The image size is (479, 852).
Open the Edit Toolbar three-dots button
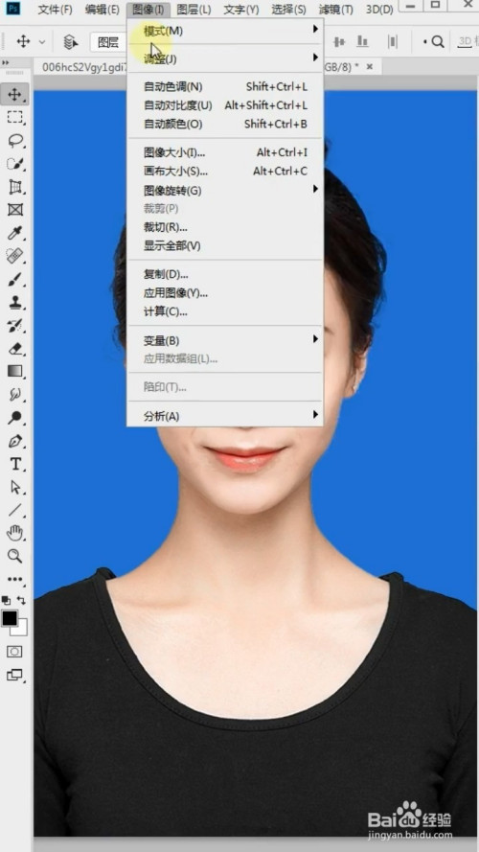(x=14, y=579)
